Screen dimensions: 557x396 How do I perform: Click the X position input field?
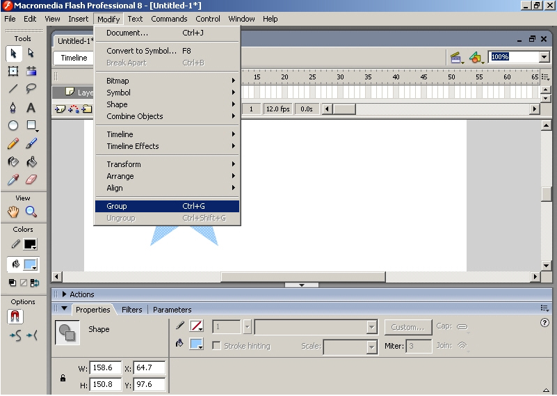[150, 368]
